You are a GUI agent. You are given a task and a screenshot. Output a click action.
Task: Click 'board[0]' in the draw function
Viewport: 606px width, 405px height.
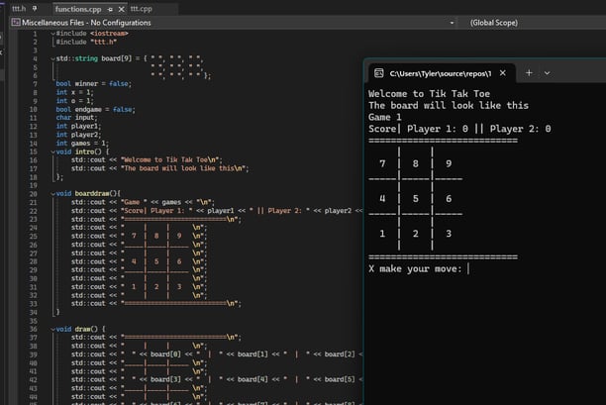165,354
